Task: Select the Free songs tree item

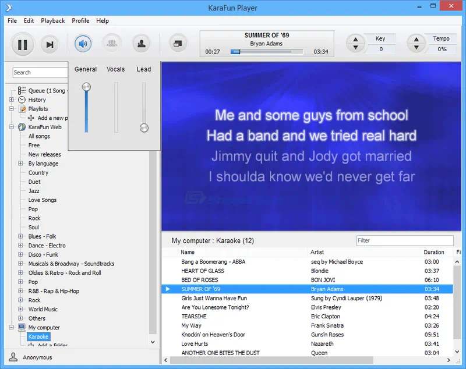Action: 34,145
